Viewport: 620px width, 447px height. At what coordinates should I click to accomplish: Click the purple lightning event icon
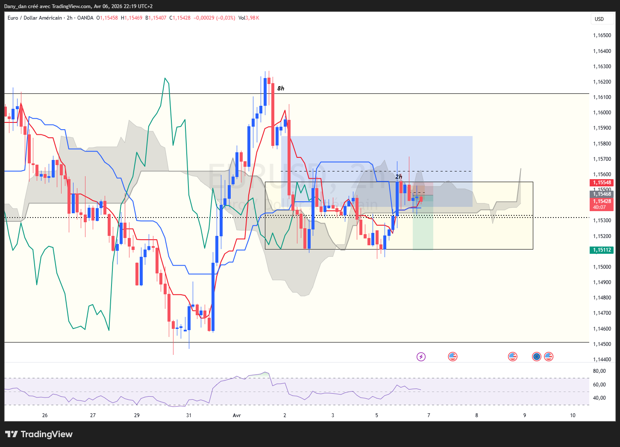[421, 357]
